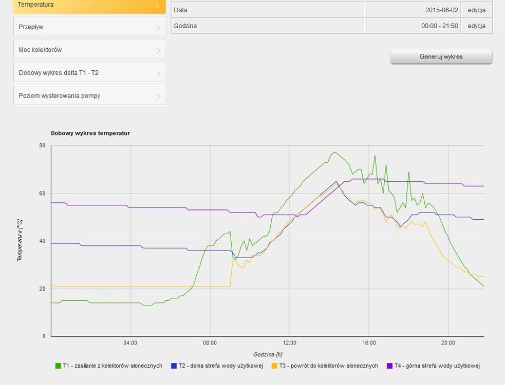Image resolution: width=505 pixels, height=385 pixels.
Task: Click the arrow on Poziom wysterowania pompy
Action: 158,96
